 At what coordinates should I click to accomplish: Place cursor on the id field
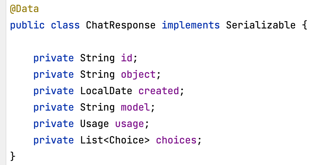click(127, 58)
